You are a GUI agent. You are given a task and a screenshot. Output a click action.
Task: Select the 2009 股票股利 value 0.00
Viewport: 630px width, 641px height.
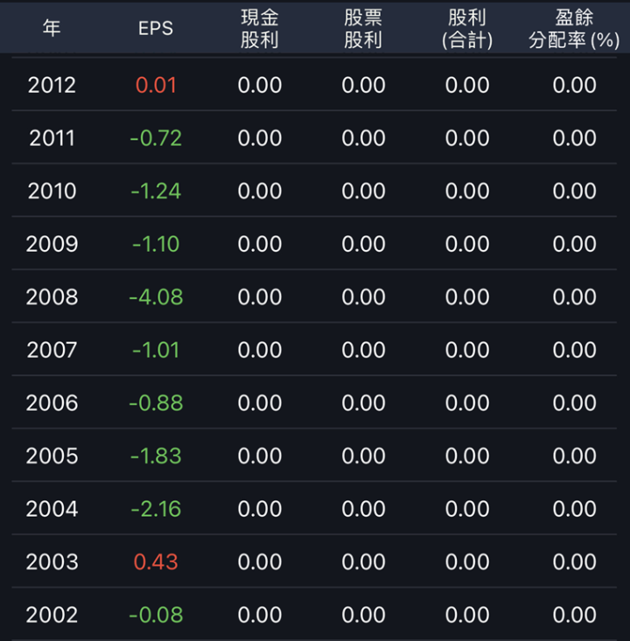[363, 244]
